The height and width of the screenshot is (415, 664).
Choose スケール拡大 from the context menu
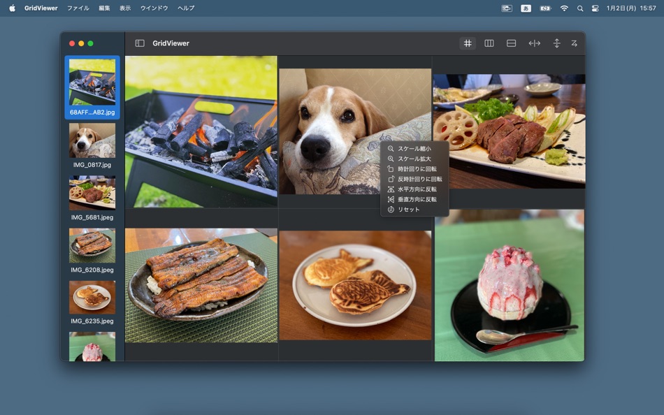414,159
